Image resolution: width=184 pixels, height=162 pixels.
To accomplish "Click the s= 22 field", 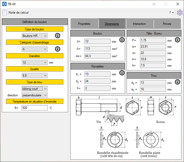I will [153, 53].
